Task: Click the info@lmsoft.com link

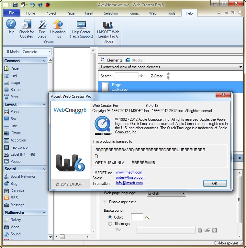Action: tap(129, 183)
